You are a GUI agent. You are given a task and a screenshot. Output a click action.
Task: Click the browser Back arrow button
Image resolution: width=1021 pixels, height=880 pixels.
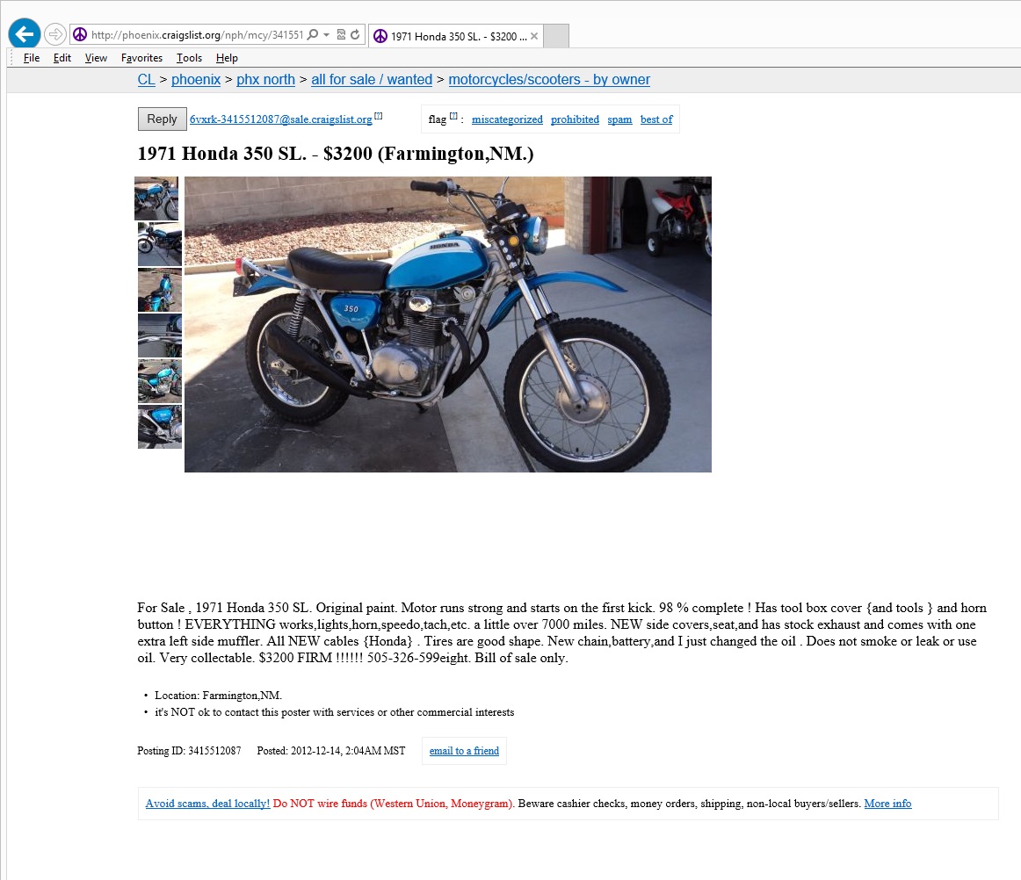coord(24,34)
